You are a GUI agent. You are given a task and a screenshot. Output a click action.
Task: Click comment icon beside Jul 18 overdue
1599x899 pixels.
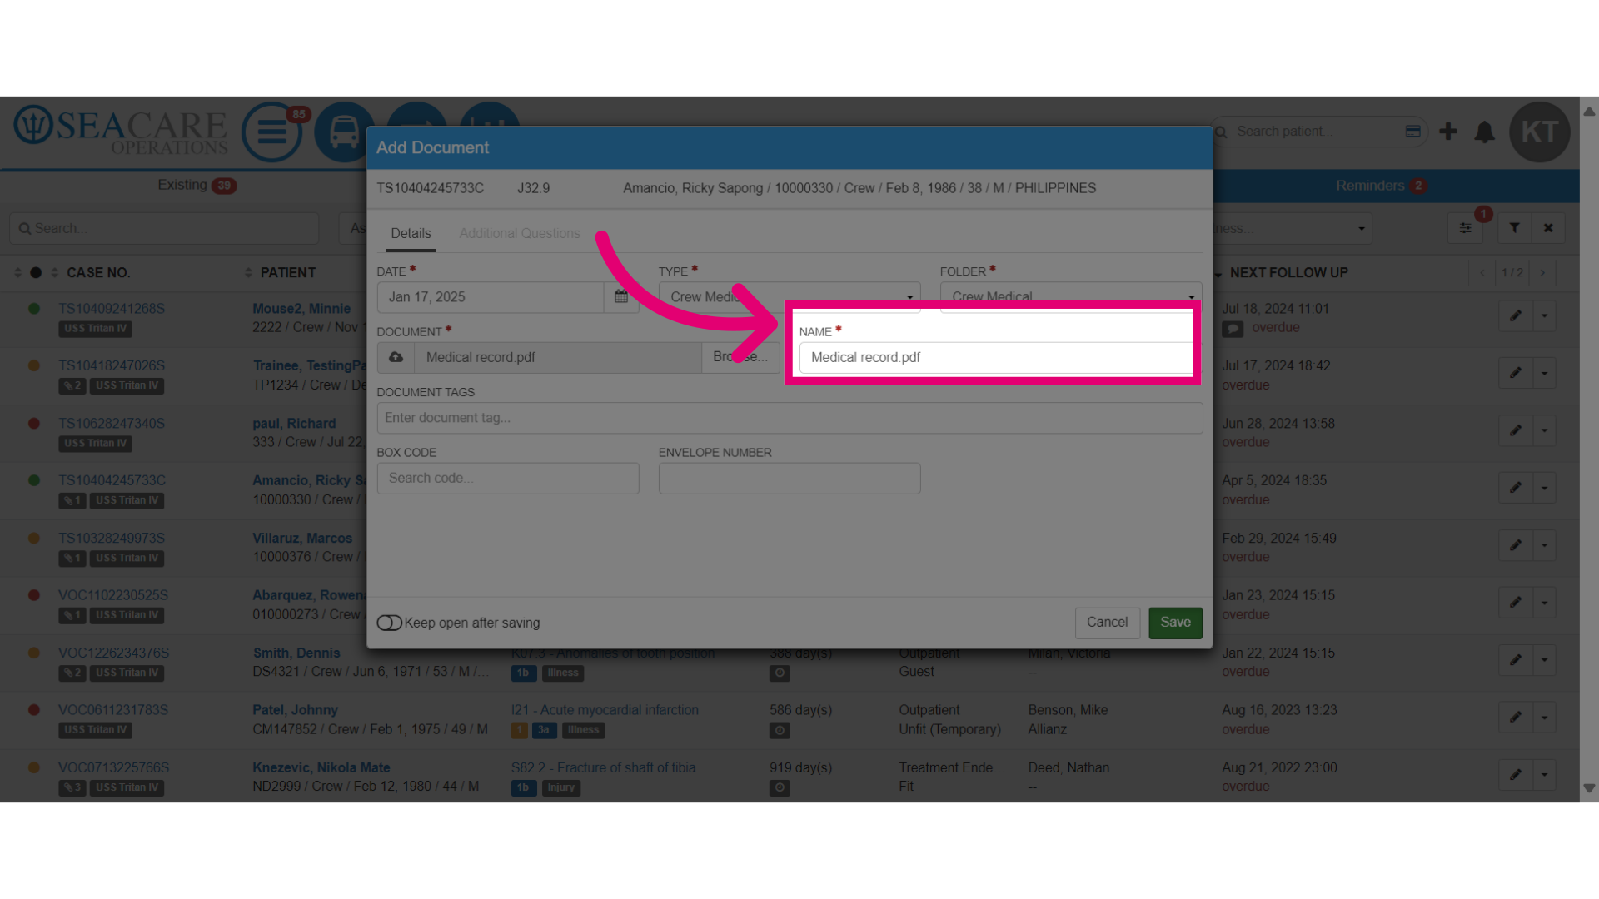[x=1233, y=329]
